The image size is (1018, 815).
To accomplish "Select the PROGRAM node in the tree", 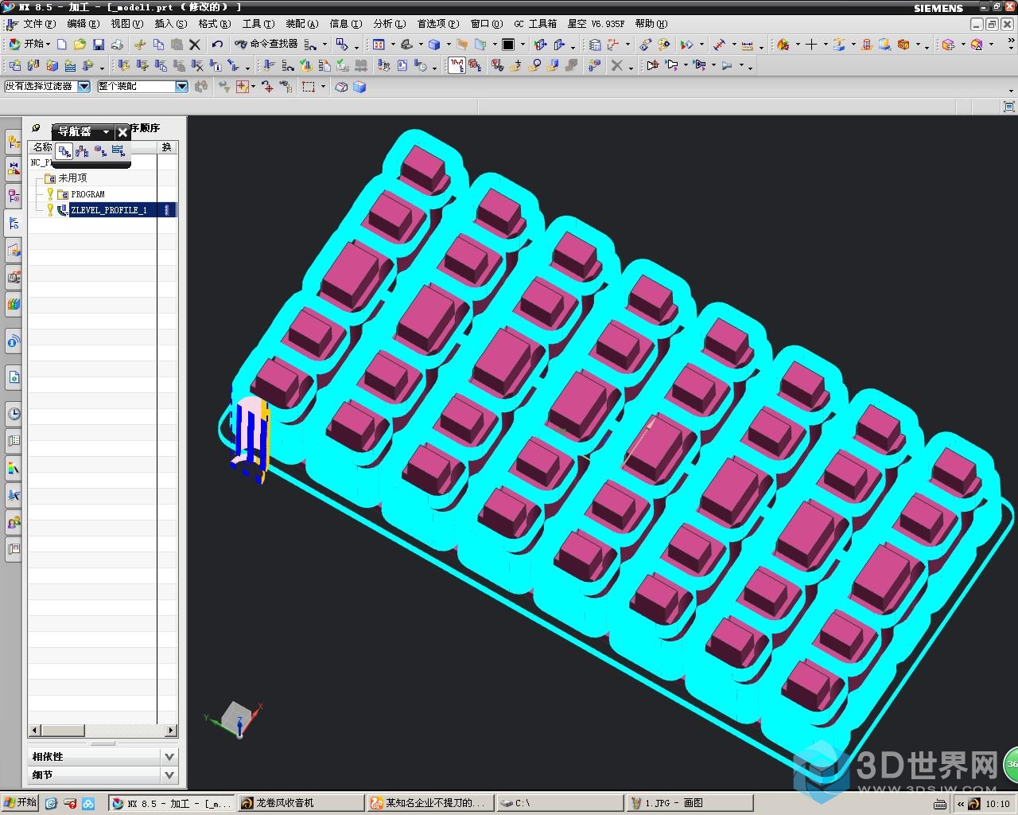I will 87,194.
